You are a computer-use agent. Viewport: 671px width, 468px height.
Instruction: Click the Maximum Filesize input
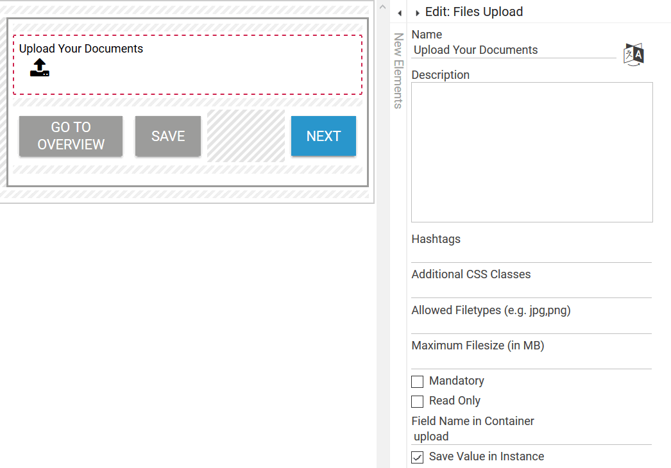pyautogui.click(x=531, y=361)
